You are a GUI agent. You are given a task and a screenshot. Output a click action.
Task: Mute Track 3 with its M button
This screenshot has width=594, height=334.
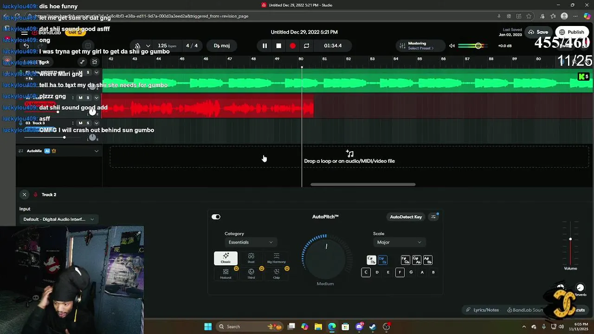pyautogui.click(x=80, y=123)
